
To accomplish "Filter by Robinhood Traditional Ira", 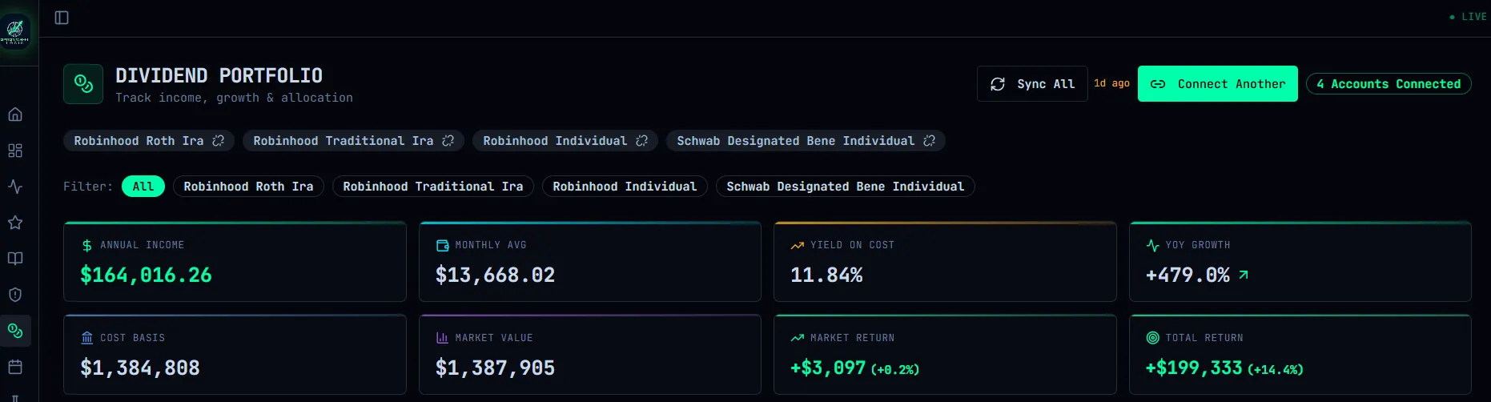I will click(433, 187).
